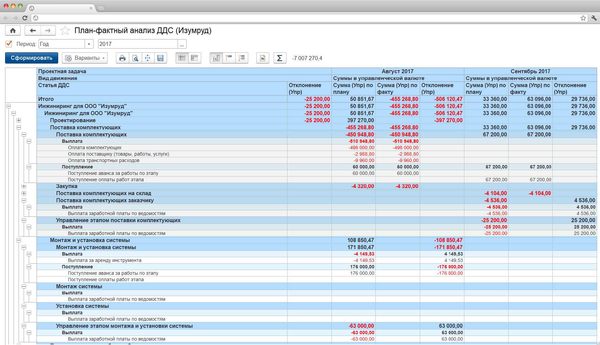Add report to favorites with star icon

[x=65, y=31]
